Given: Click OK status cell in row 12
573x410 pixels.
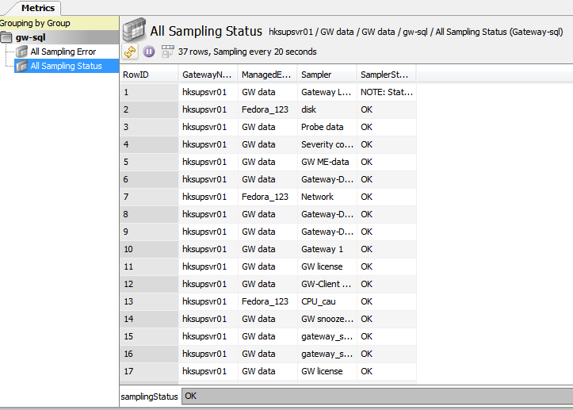Looking at the screenshot, I should (x=387, y=284).
